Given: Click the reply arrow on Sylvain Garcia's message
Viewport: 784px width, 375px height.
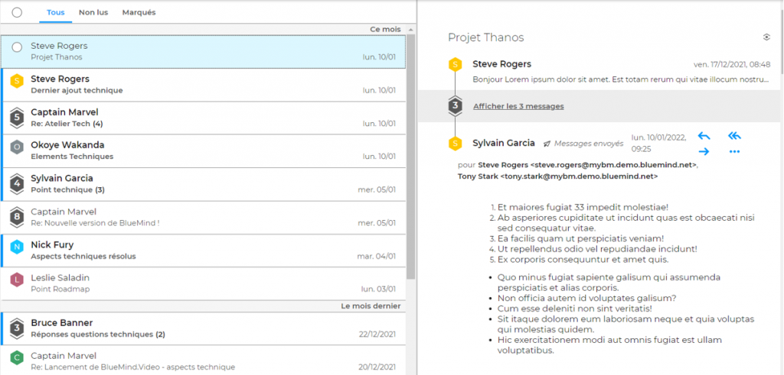Looking at the screenshot, I should point(704,136).
